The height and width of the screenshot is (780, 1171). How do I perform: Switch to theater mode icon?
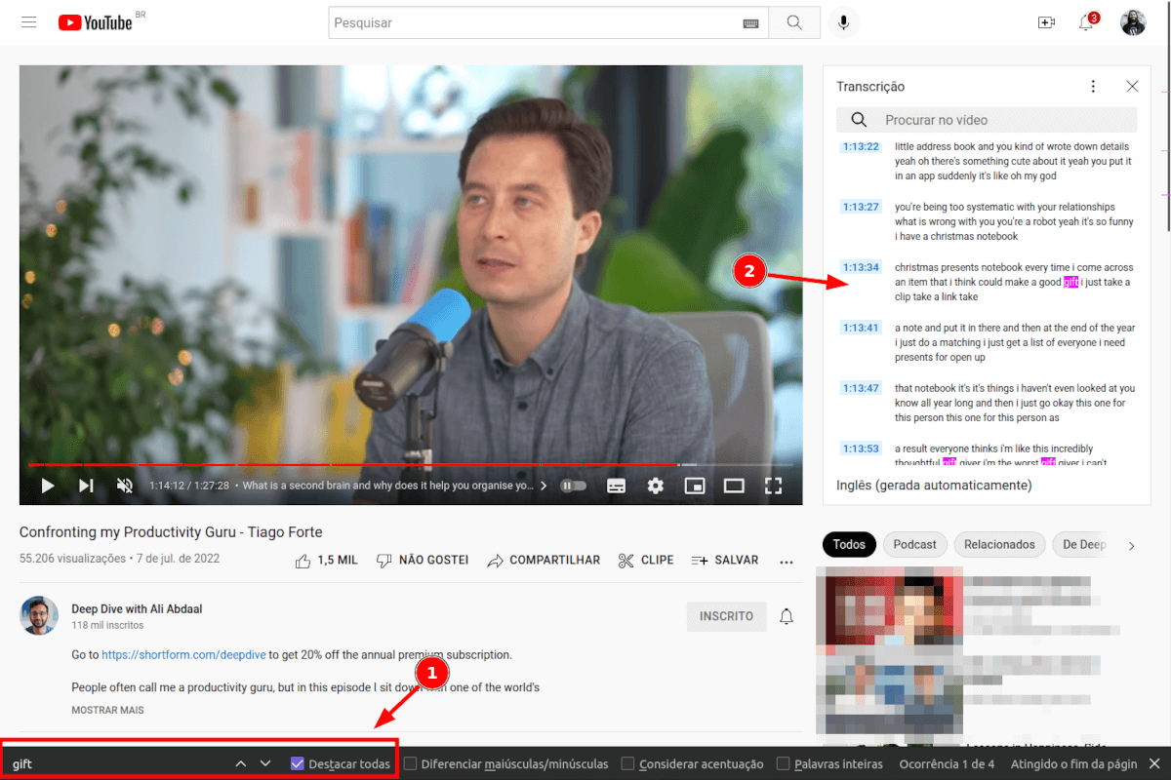coord(734,486)
